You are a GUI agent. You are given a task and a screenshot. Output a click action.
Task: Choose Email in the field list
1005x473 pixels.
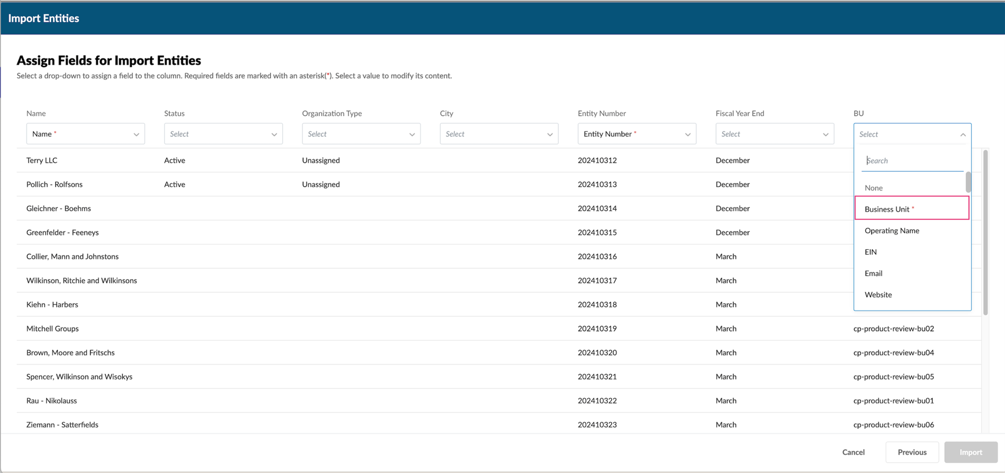click(873, 273)
